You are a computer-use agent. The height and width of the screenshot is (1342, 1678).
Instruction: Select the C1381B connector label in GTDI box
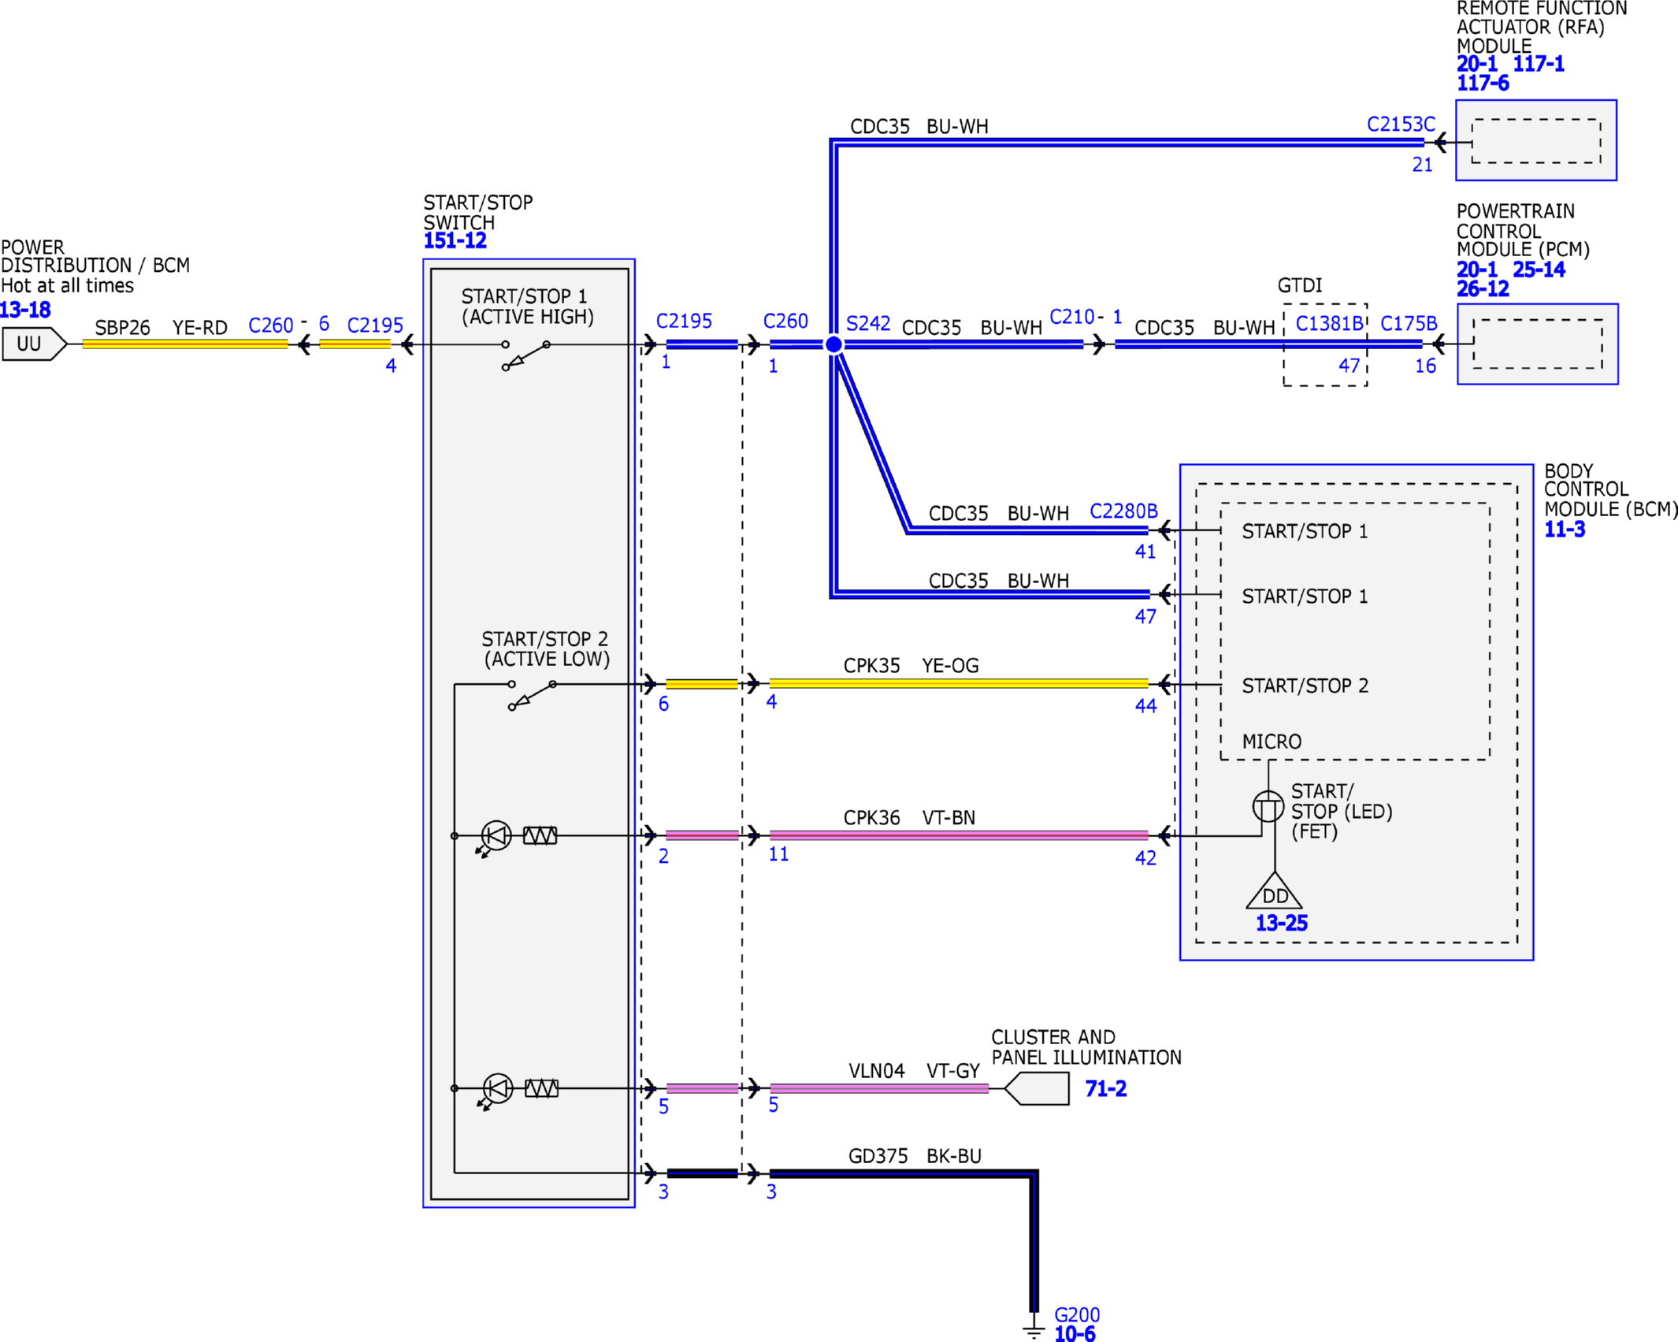pyautogui.click(x=1330, y=324)
